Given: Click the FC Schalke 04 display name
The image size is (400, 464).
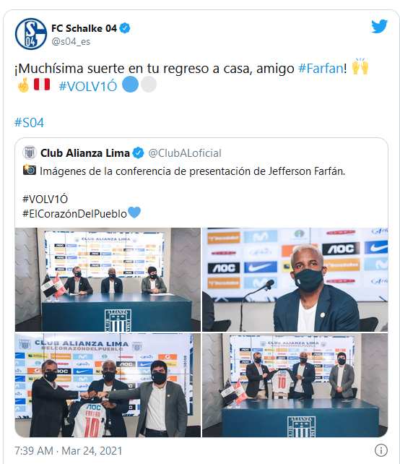Looking at the screenshot, I should (84, 28).
